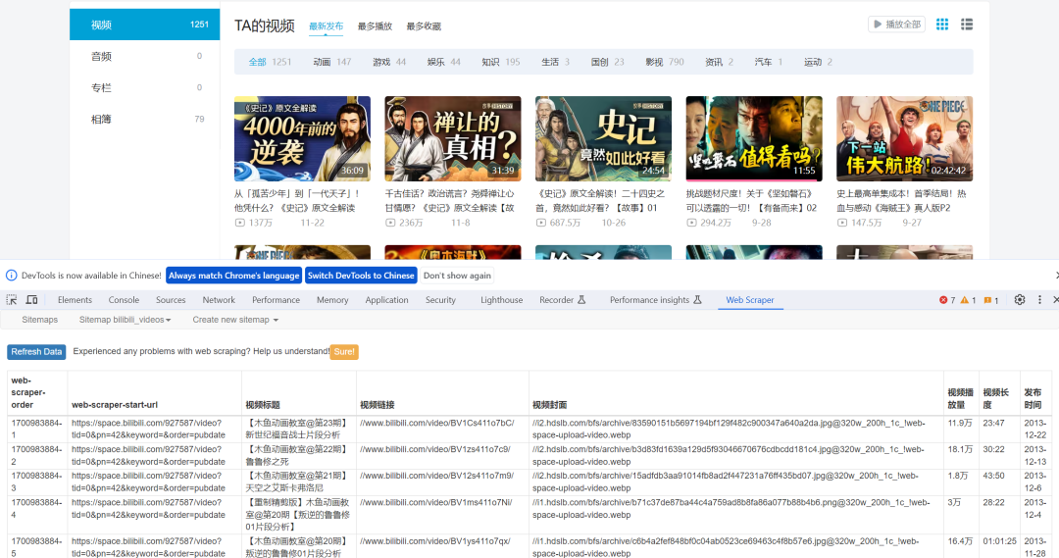Filter videos by 生活 category

[x=555, y=62]
